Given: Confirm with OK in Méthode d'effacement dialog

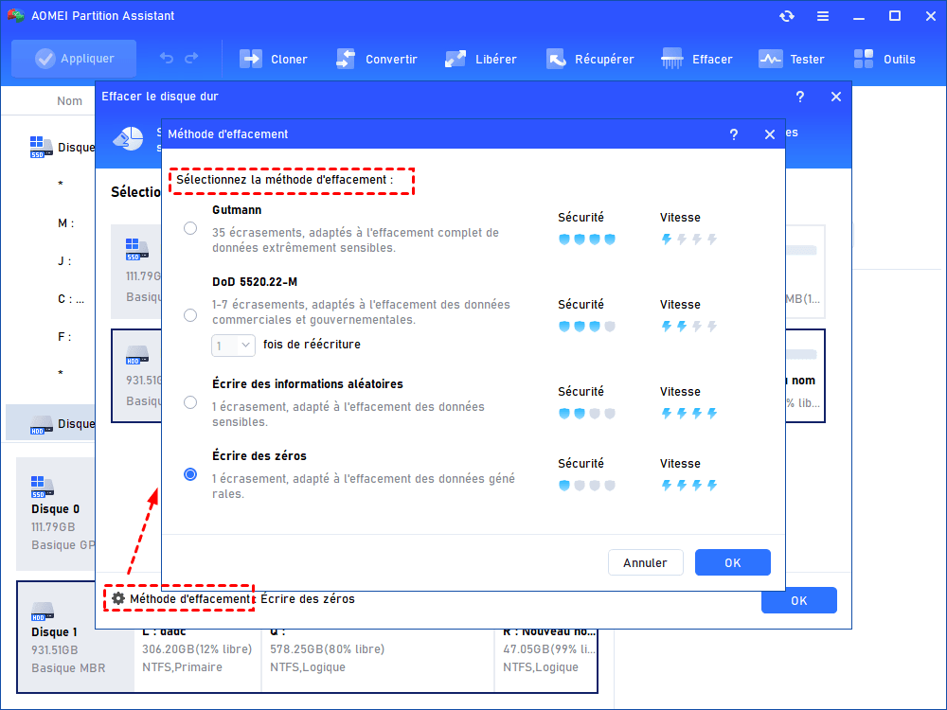Looking at the screenshot, I should 732,562.
